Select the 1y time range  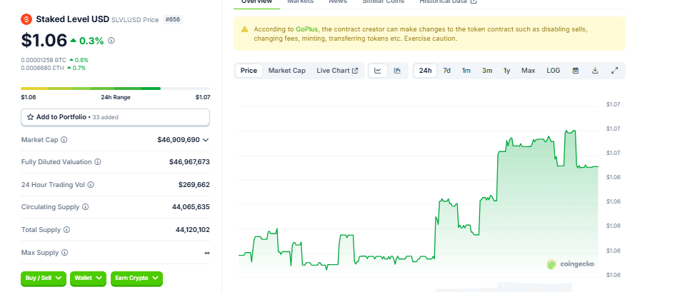pos(506,71)
